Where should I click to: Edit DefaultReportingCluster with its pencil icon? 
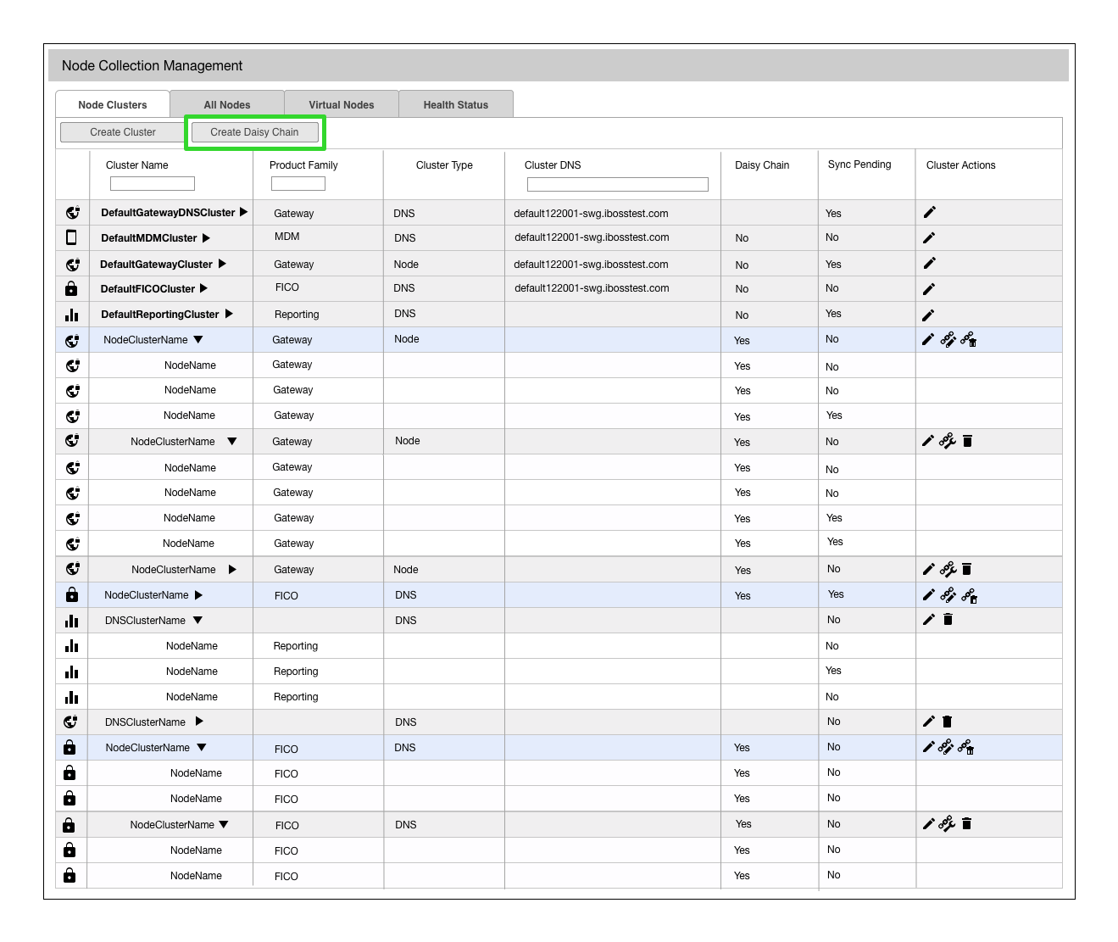pos(929,315)
